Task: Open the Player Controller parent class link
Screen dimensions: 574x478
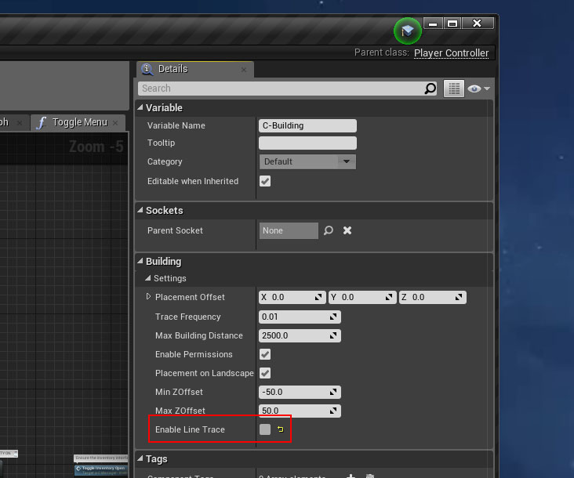Action: (x=451, y=53)
